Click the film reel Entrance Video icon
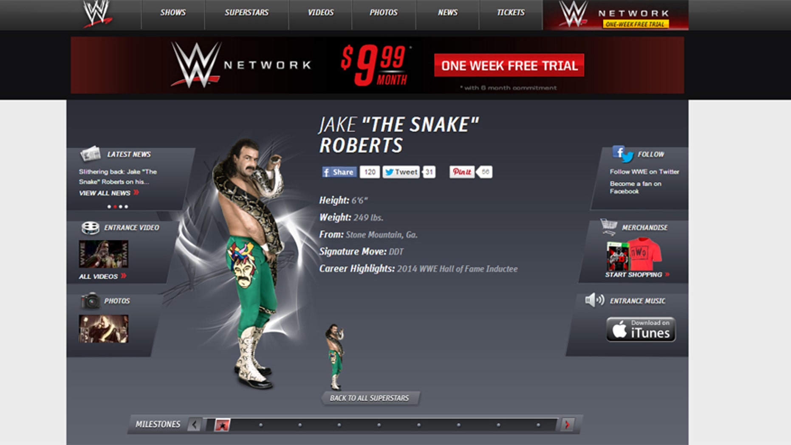The height and width of the screenshot is (445, 791). [90, 228]
